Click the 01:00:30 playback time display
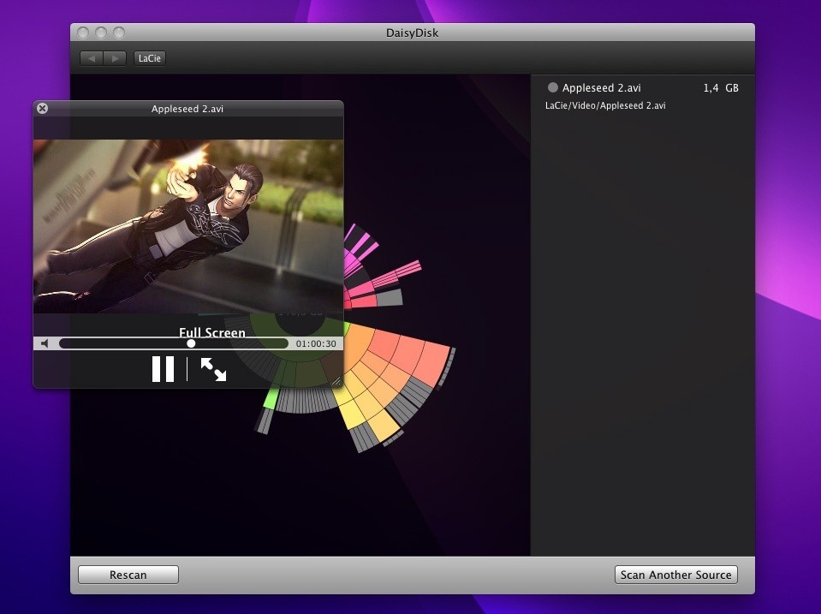 point(316,343)
